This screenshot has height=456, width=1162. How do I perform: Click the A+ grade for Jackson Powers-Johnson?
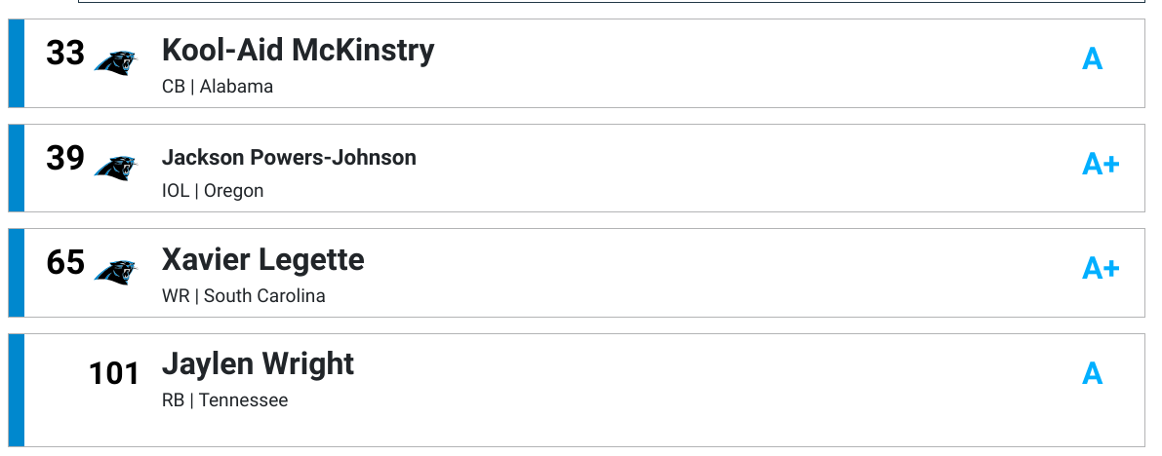pyautogui.click(x=1101, y=164)
